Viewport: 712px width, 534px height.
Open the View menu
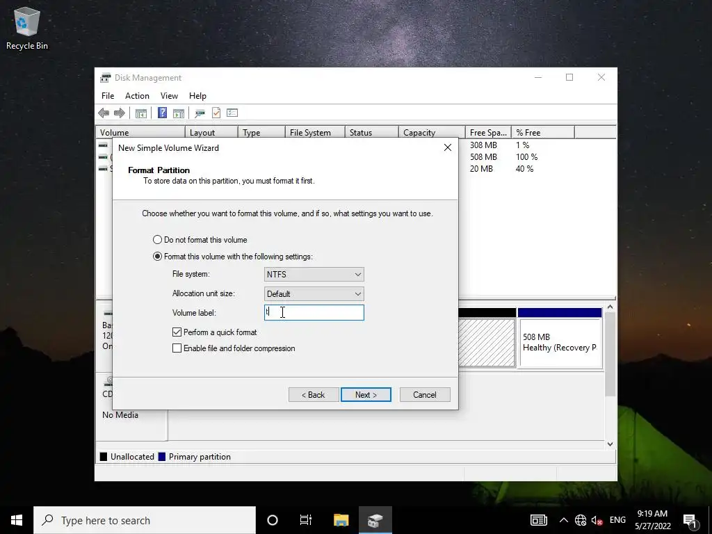tap(169, 96)
